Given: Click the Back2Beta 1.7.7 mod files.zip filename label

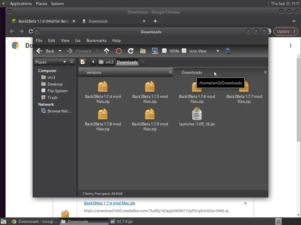Looking at the screenshot, I should click(244, 99).
